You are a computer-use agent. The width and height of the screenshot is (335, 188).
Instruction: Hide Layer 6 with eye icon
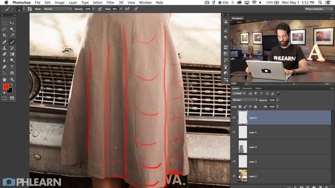click(x=234, y=118)
